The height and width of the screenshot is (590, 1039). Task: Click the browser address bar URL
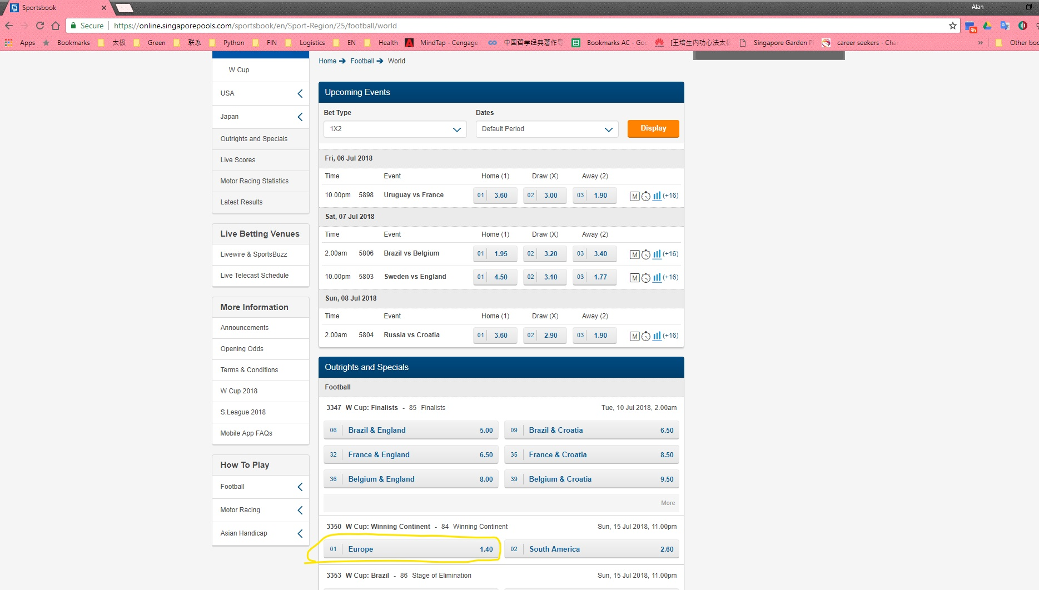pyautogui.click(x=255, y=26)
